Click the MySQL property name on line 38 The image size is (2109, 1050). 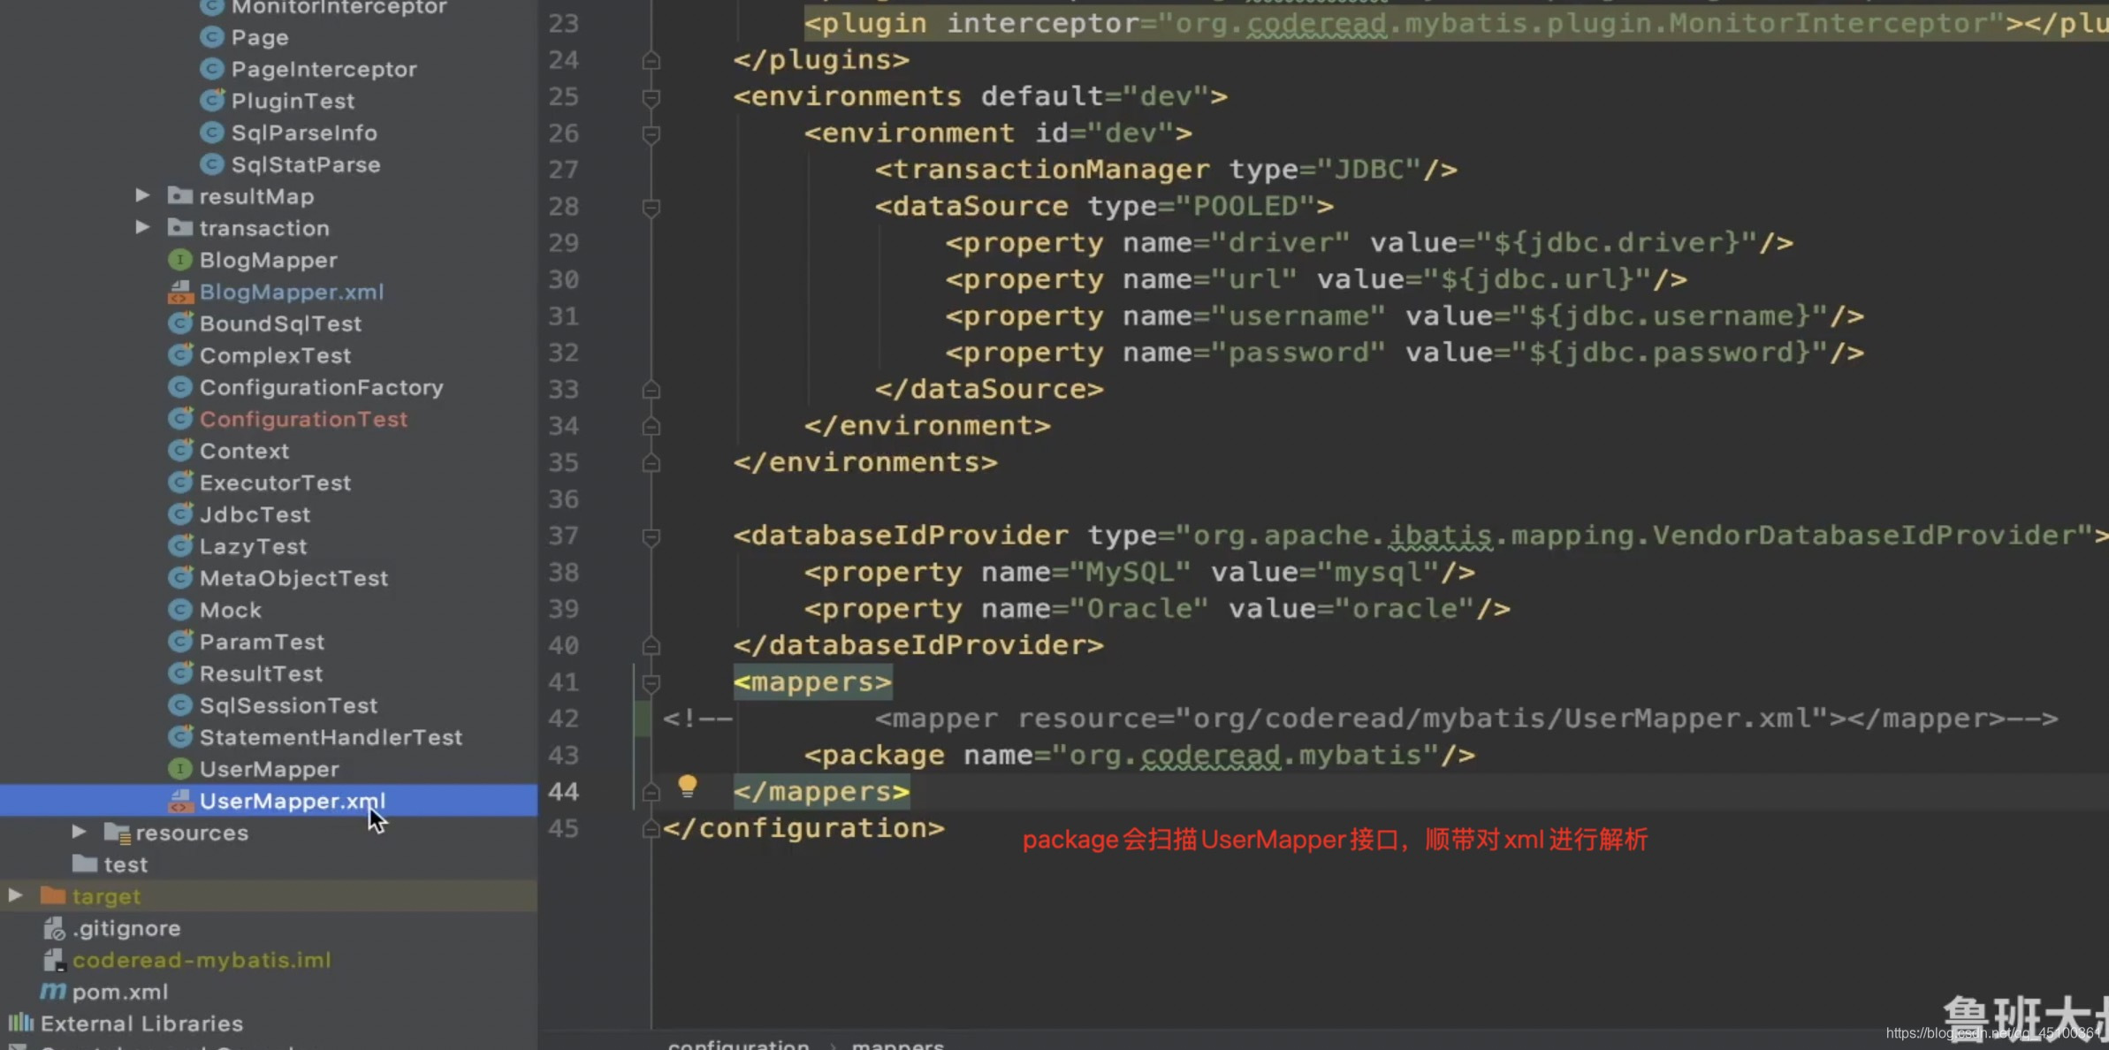pos(1131,572)
